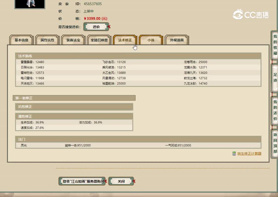The image size is (278, 197).
Task: Click status text 上架中
Action: 88,11
